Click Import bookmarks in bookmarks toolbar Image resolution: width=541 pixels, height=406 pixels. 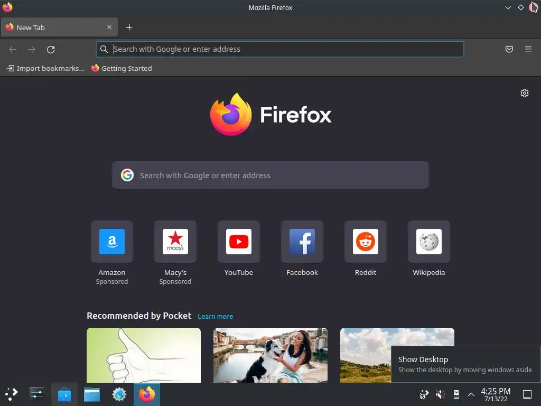(45, 68)
